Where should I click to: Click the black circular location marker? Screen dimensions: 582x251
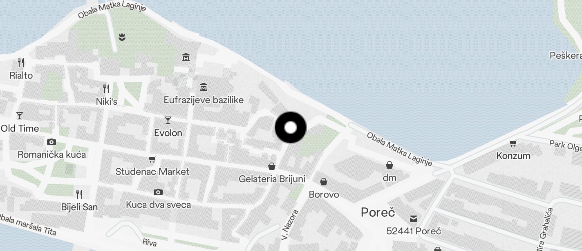(291, 128)
